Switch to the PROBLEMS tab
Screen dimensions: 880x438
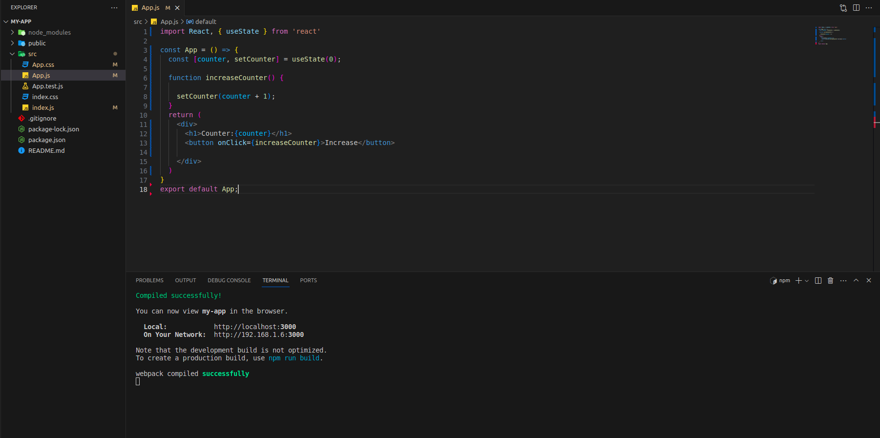(149, 281)
